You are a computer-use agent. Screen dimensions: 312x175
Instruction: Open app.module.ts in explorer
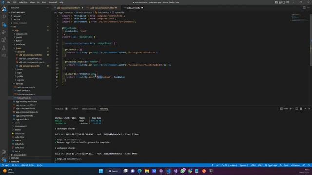(x=22, y=119)
